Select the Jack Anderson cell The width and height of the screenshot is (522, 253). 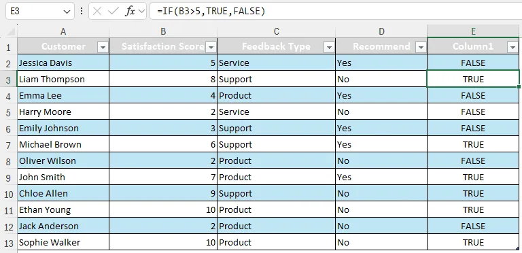click(63, 226)
